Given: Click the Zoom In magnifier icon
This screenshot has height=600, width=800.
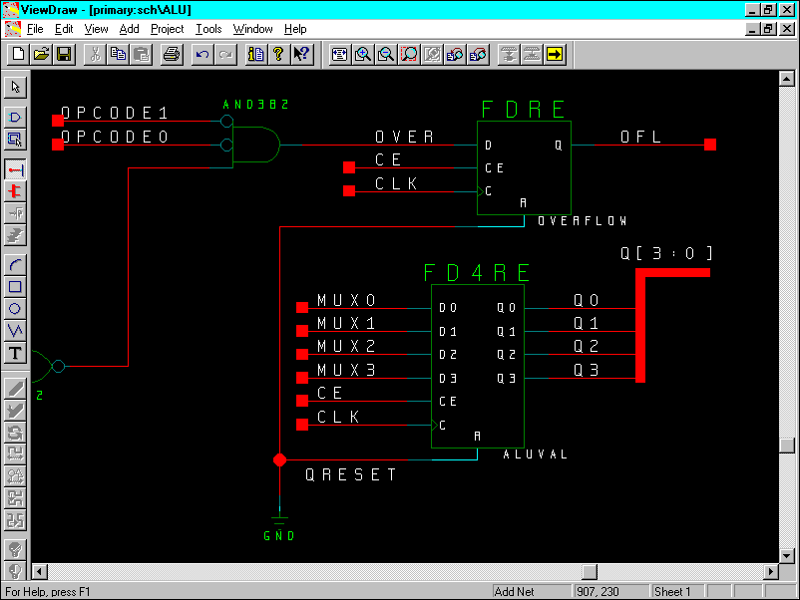Looking at the screenshot, I should point(363,54).
